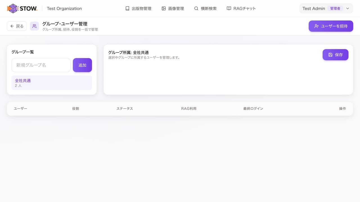360x202 pixels.
Task: Click the 戻る back button
Action: pyautogui.click(x=17, y=26)
